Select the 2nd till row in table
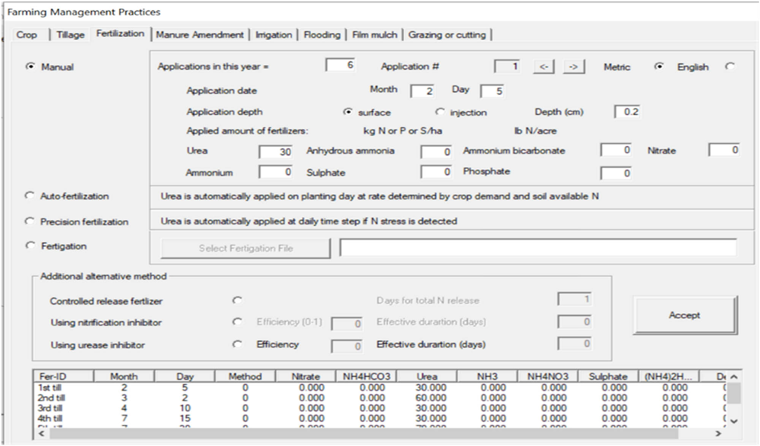 pyautogui.click(x=51, y=398)
